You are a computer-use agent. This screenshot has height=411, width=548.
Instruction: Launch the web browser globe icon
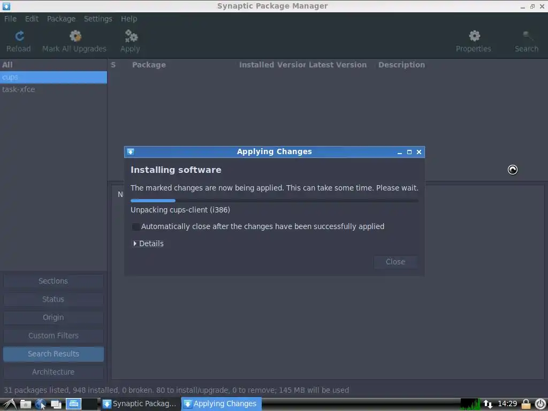coord(41,404)
